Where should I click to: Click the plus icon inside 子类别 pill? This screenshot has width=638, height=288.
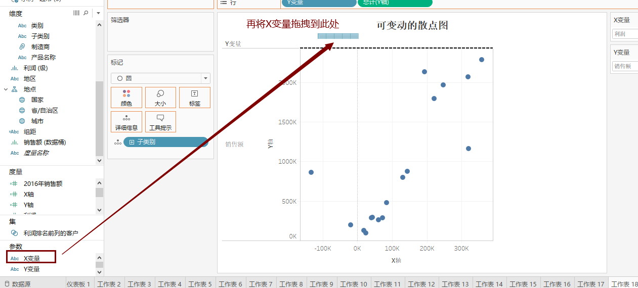coord(132,142)
